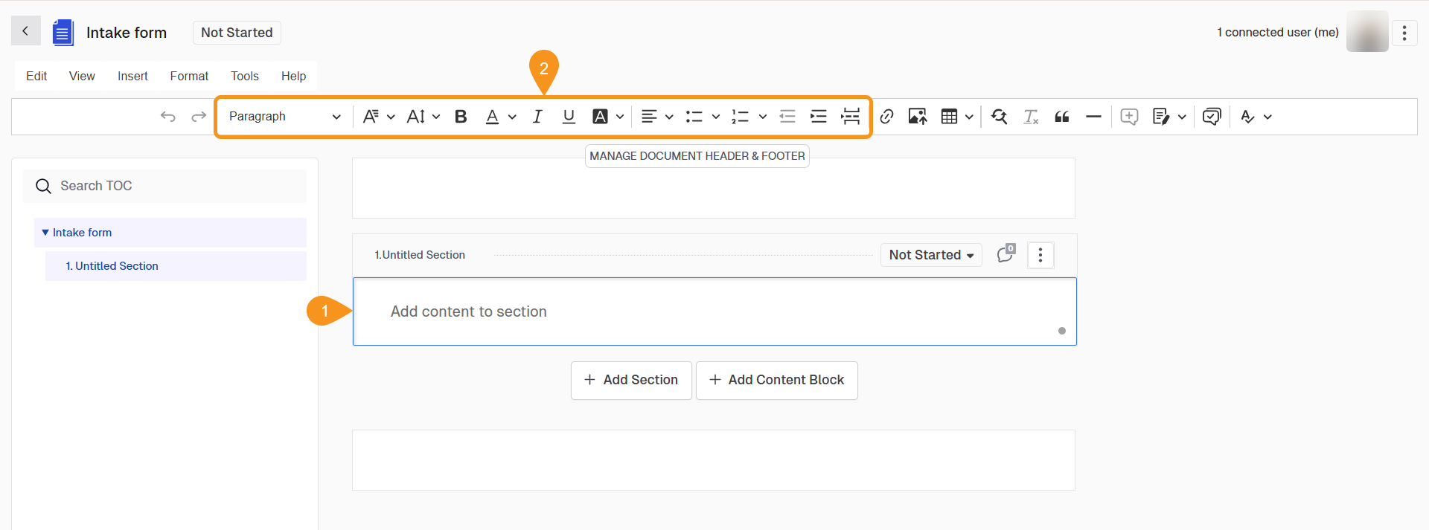Click the section comments icon

coord(1006,254)
